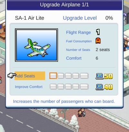Click the third Improve Comfort level box

(x=68, y=87)
